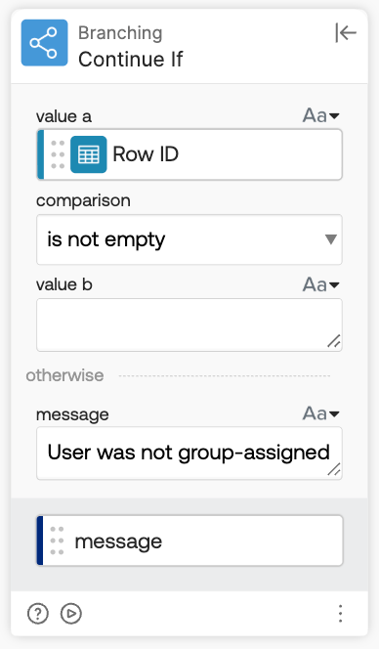
Task: Select the message output pill
Action: click(x=189, y=541)
